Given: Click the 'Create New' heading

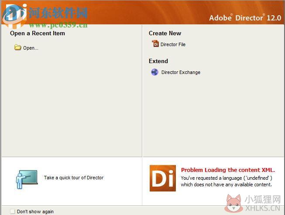Looking at the screenshot, I should (x=165, y=34).
